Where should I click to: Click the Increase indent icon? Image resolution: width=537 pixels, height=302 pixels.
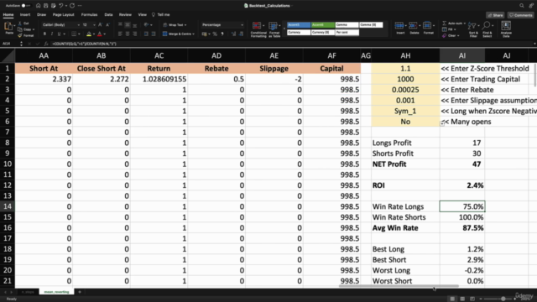click(154, 34)
